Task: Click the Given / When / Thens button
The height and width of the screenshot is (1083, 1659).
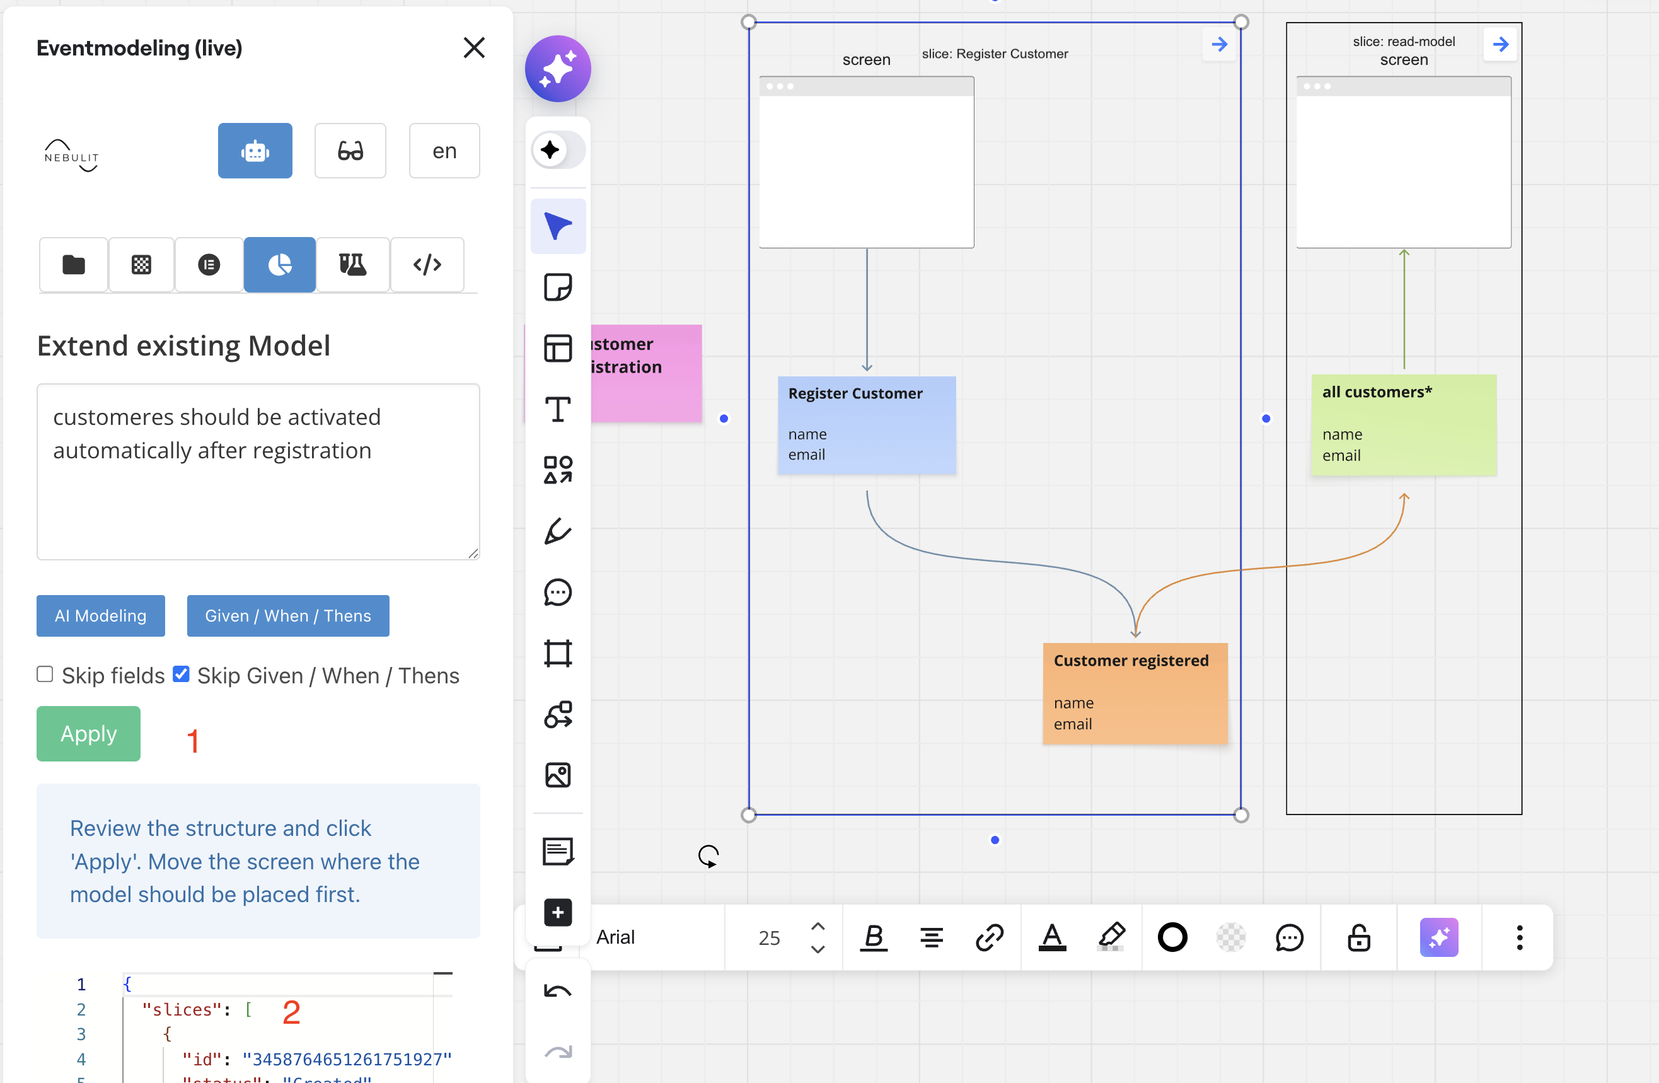Action: coord(288,615)
